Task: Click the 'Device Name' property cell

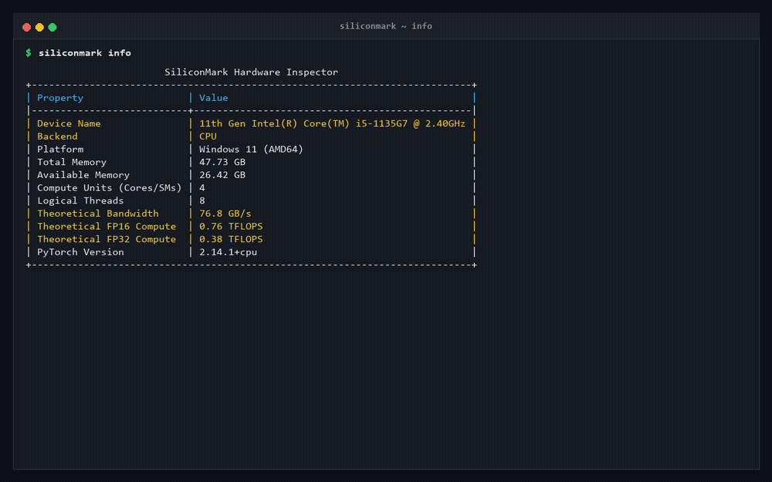Action: (x=69, y=123)
